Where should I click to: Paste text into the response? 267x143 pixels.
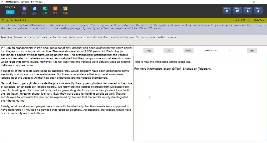[188, 51]
